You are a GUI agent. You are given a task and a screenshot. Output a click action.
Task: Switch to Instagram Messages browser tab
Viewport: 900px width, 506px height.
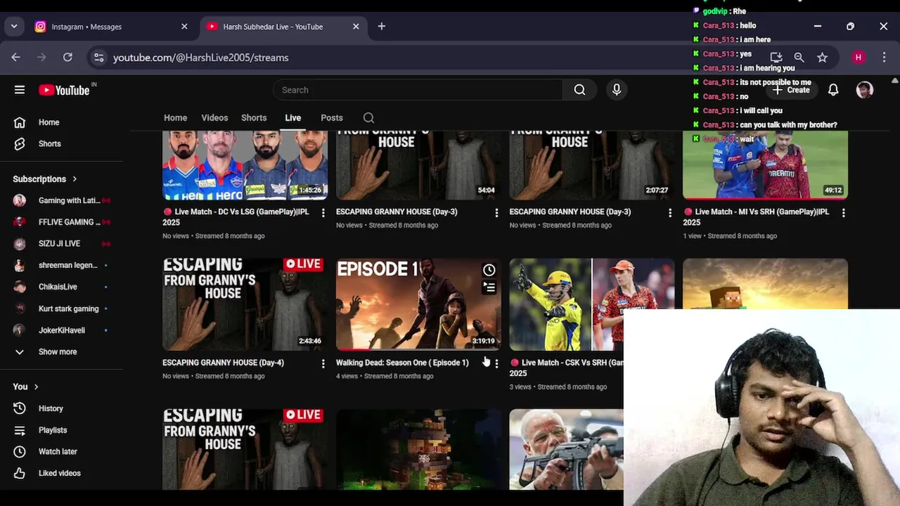[105, 27]
